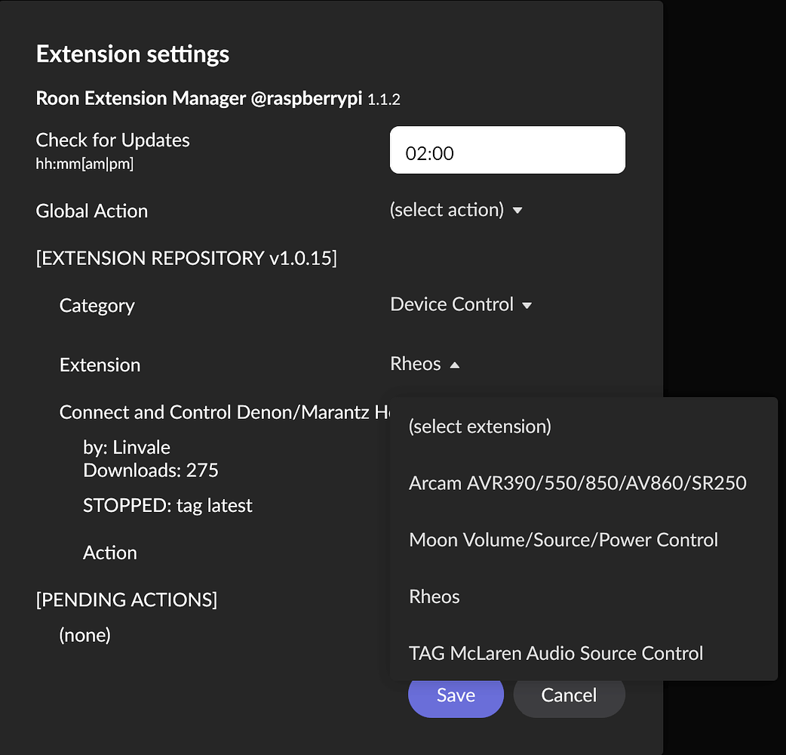Click the [EXTENSION REPOSITORY v1.0.15] heading
Image resolution: width=786 pixels, height=755 pixels.
point(186,257)
